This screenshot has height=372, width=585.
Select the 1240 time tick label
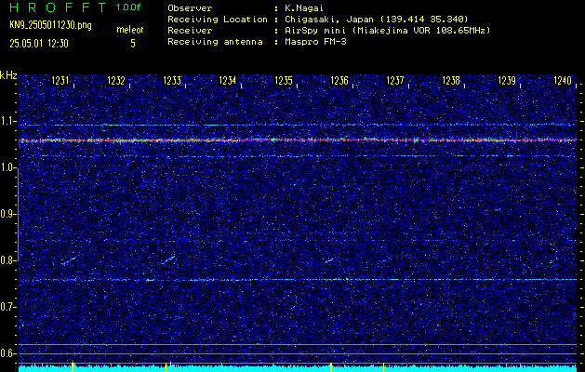coord(563,80)
